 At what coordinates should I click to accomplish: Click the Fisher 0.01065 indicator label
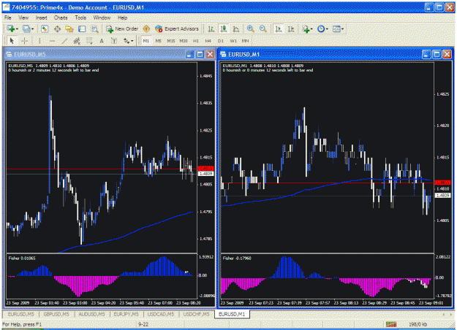(22, 258)
